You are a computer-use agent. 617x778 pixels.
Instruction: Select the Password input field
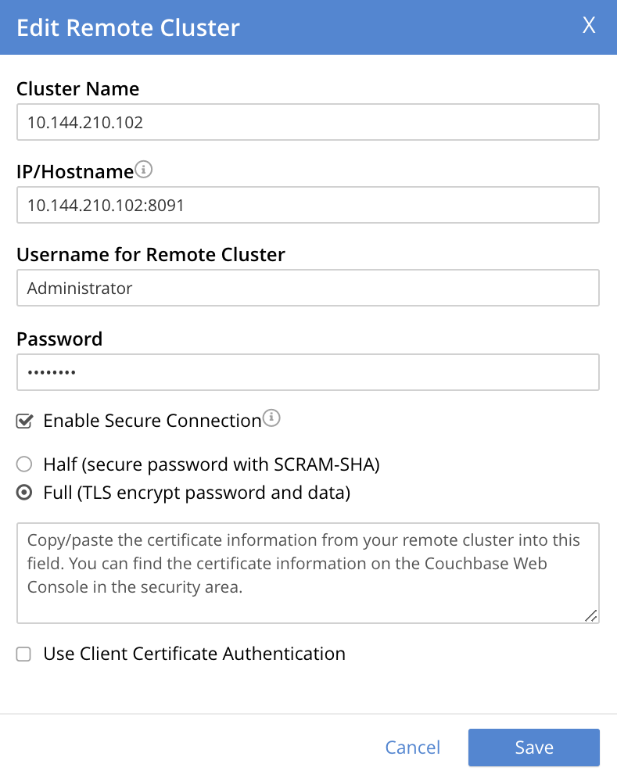(308, 372)
